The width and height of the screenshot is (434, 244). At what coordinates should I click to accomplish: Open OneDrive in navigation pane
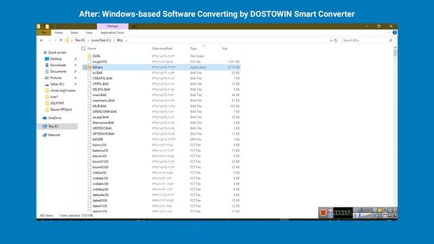pos(52,118)
